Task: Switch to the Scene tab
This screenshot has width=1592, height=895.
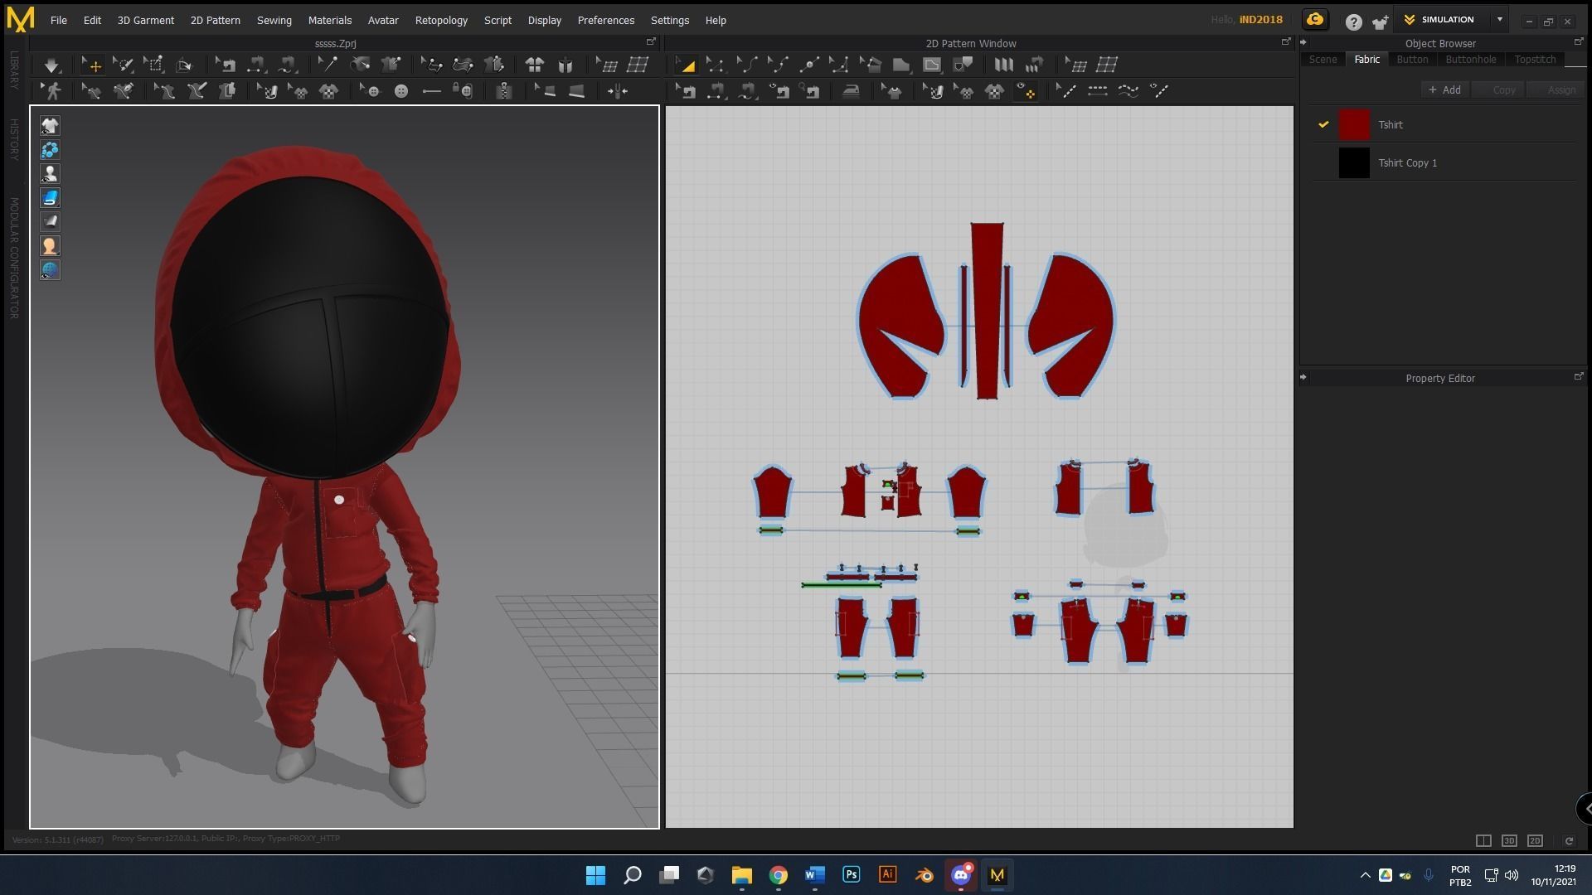Action: (x=1323, y=60)
